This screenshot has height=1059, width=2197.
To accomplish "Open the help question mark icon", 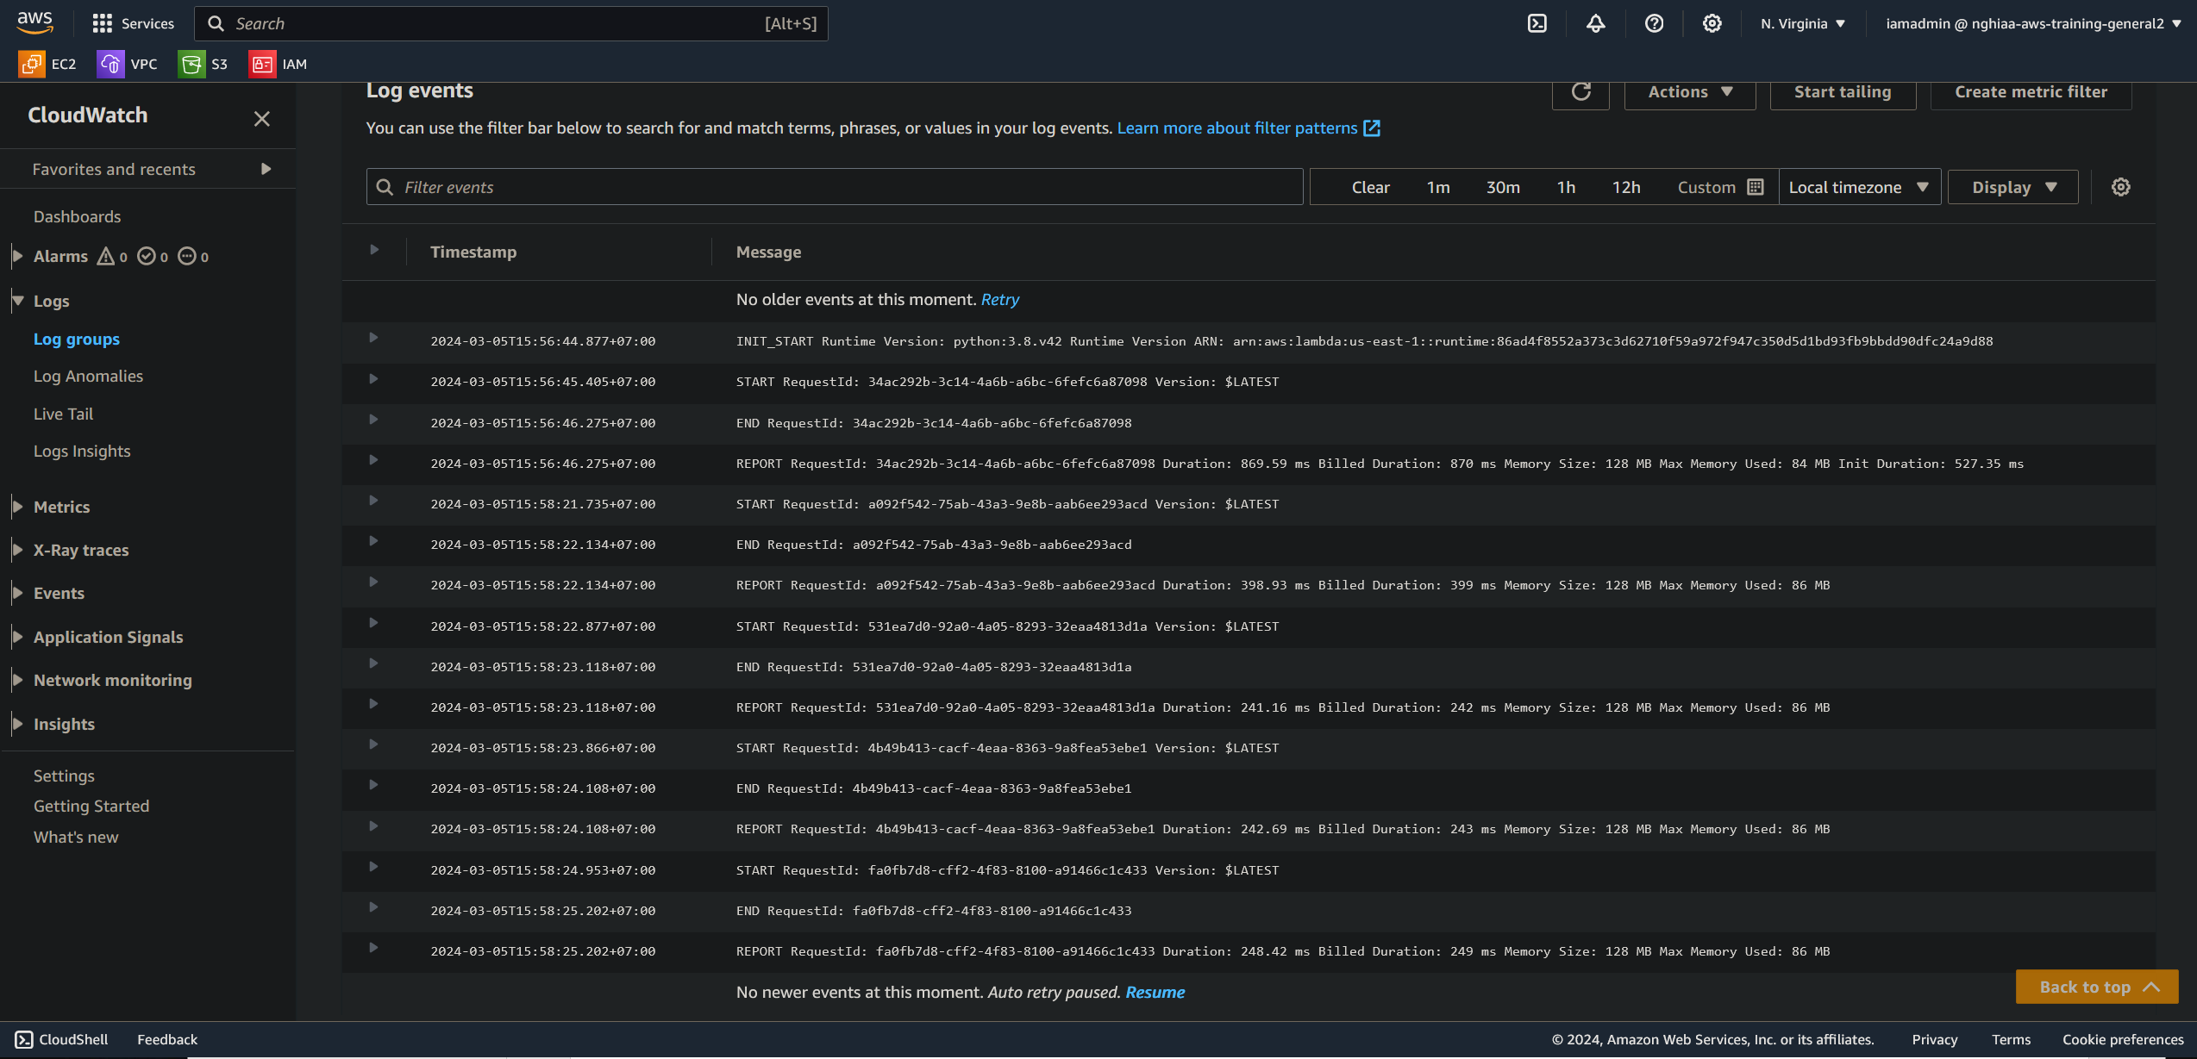I will click(1654, 23).
